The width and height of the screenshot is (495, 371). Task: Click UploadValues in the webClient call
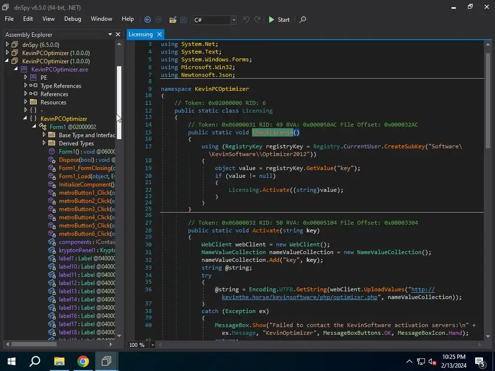384,289
